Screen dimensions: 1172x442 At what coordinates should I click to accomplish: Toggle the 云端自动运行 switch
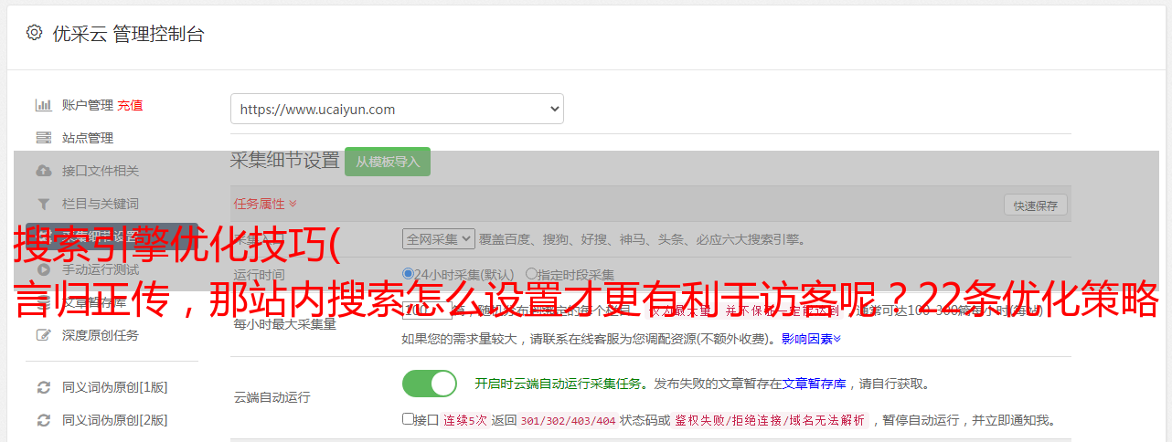[430, 384]
